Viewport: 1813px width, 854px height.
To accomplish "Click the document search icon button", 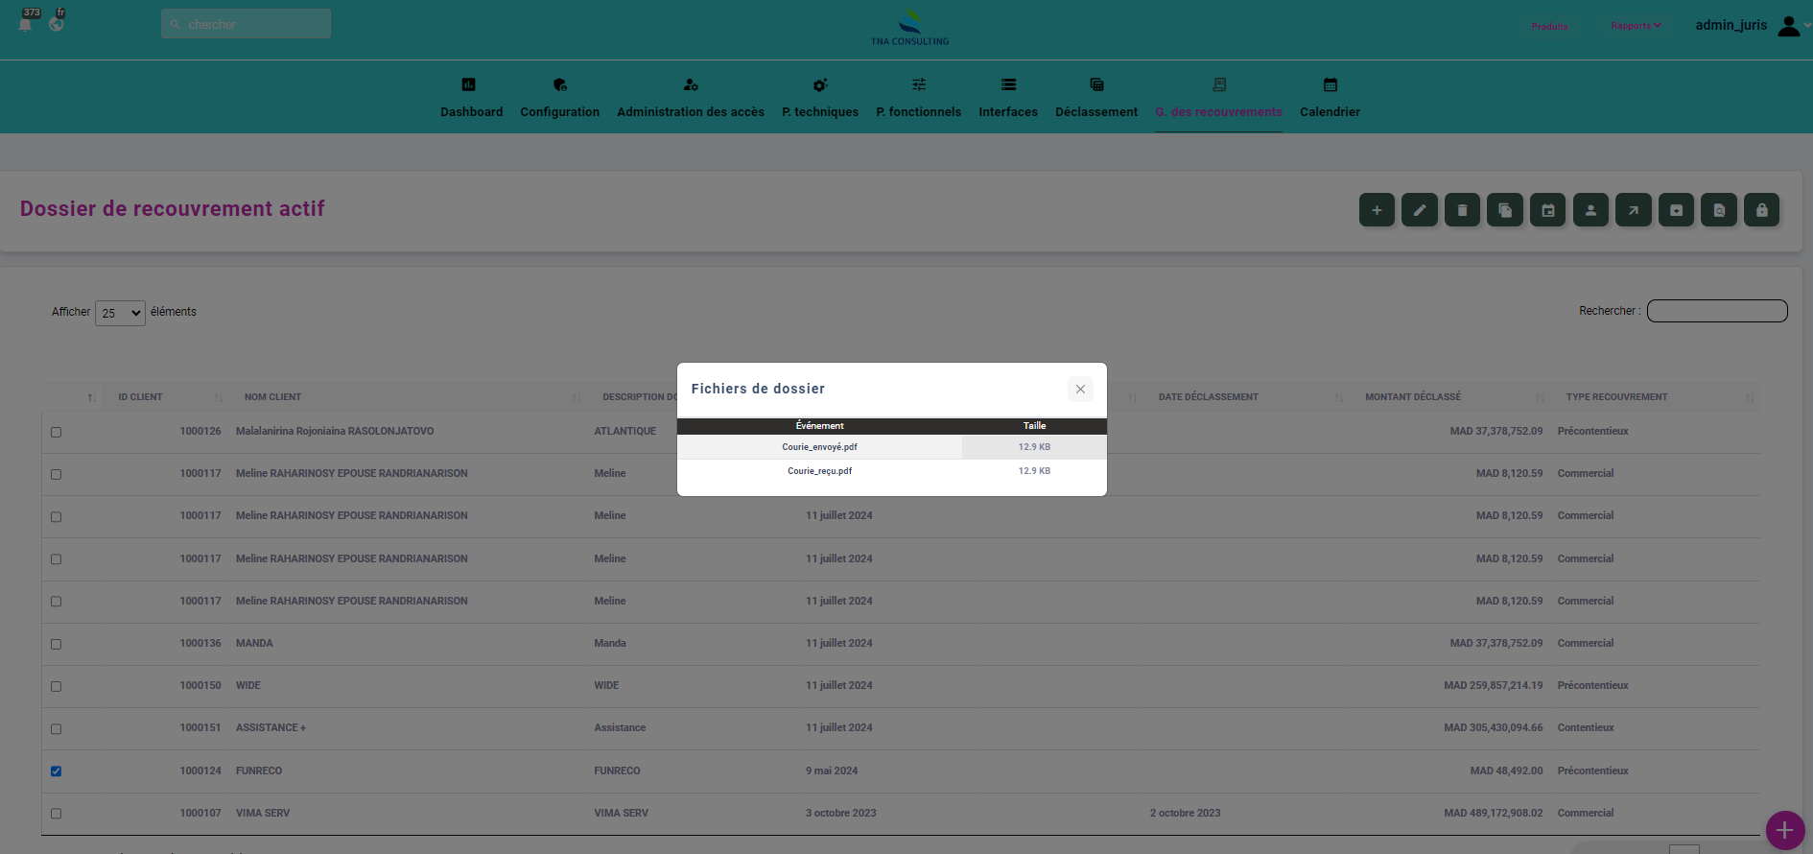I will tap(1718, 210).
